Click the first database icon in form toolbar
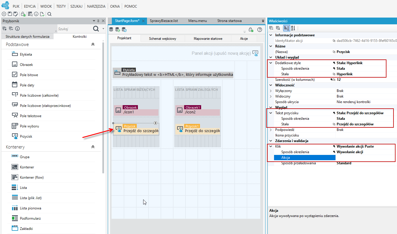 (111, 29)
